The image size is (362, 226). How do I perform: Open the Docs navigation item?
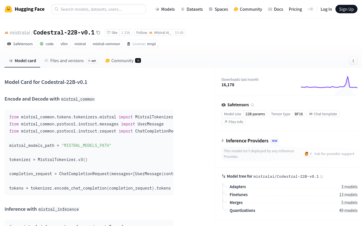click(x=276, y=9)
